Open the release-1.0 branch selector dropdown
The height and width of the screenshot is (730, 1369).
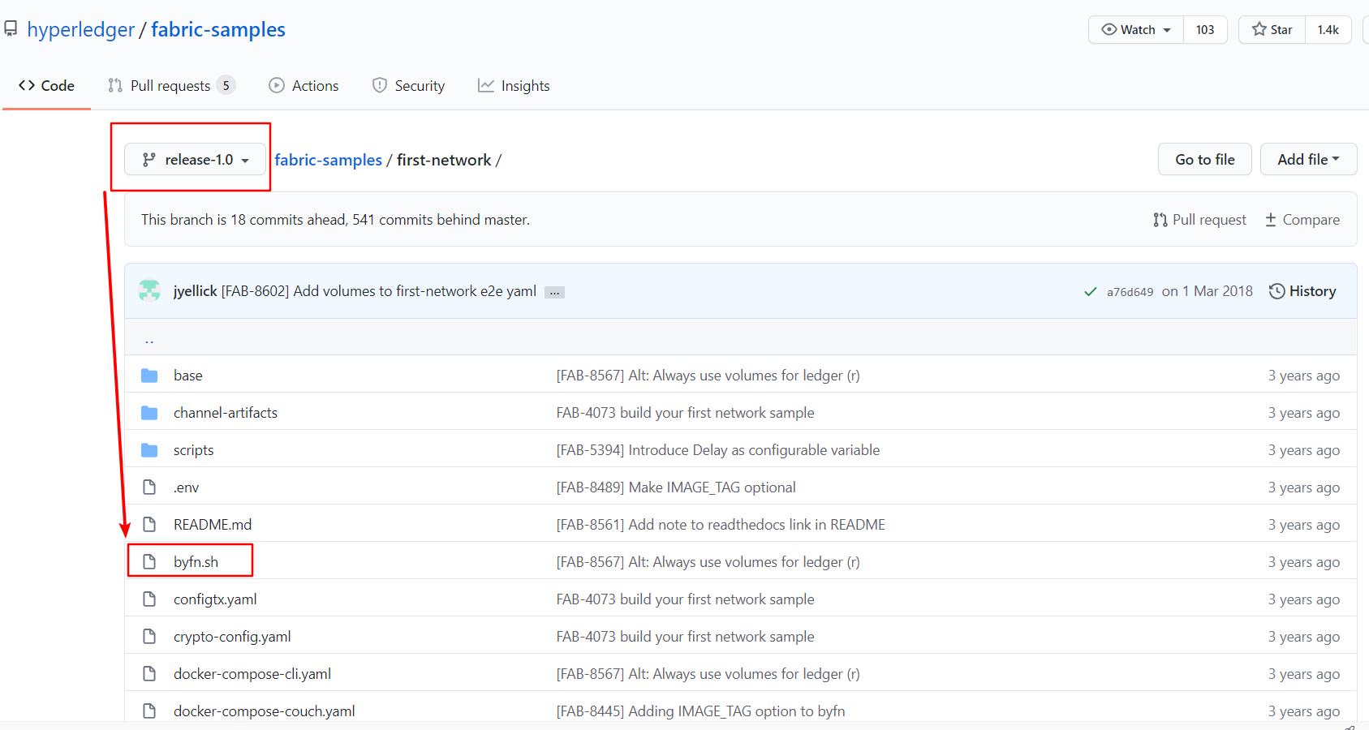(195, 160)
